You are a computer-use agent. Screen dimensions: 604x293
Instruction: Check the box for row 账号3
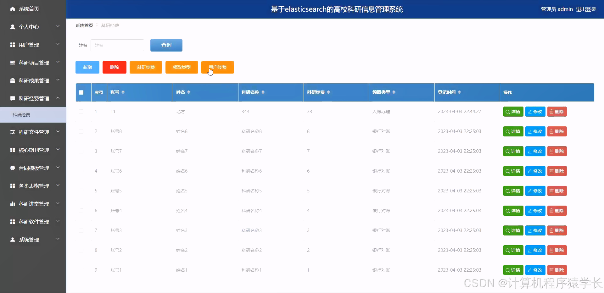pyautogui.click(x=81, y=230)
